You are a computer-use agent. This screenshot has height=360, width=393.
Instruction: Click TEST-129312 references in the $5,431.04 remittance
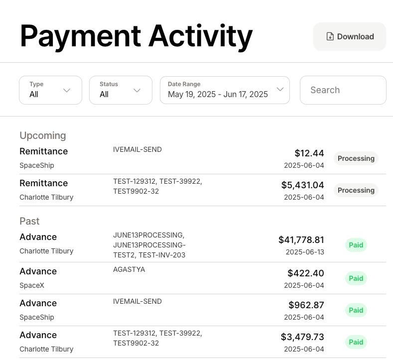pos(158,186)
